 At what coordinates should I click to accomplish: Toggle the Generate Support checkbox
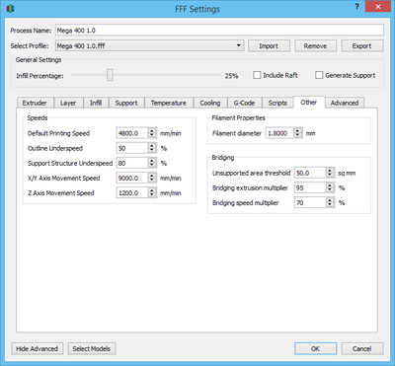[x=319, y=75]
